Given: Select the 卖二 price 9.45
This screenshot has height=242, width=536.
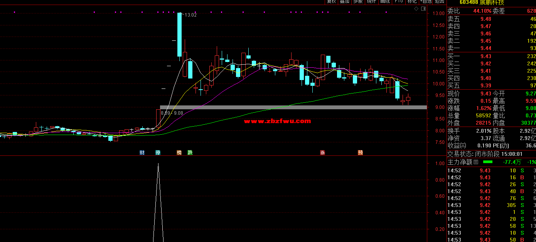Looking at the screenshot, I should point(486,41).
